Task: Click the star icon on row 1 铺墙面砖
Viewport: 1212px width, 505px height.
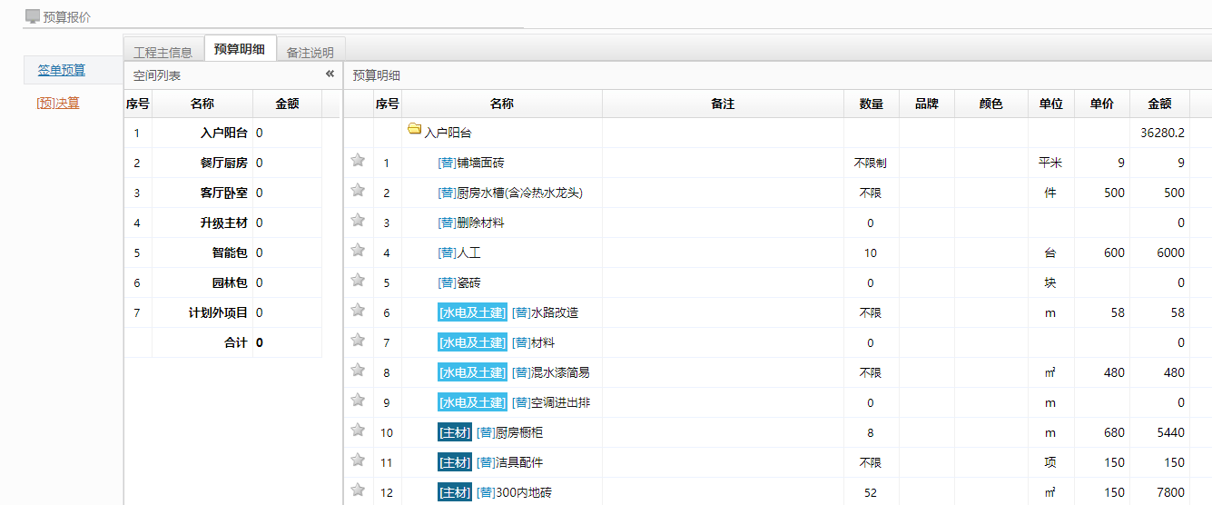Action: 358,161
